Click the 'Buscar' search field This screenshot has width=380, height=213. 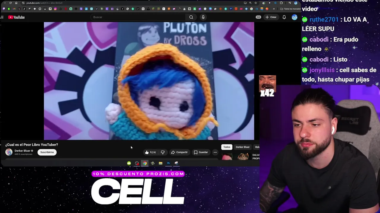point(138,17)
